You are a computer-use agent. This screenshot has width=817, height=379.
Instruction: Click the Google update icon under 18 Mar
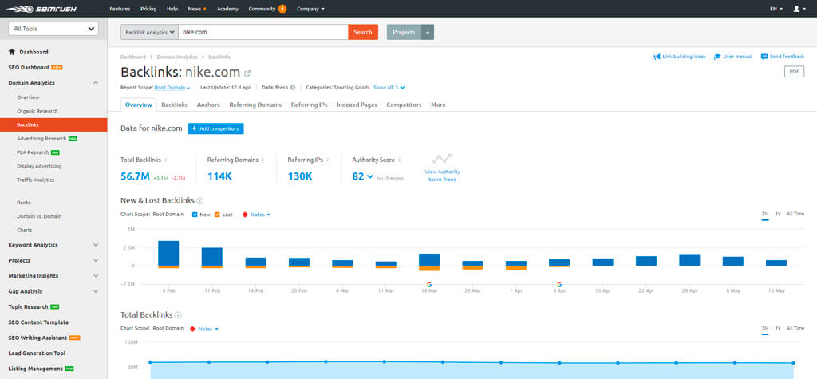coord(428,285)
